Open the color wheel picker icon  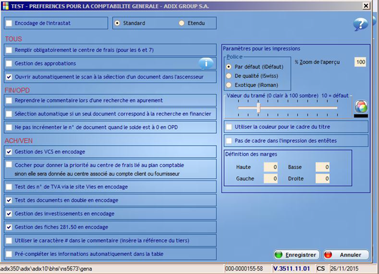[x=360, y=106]
